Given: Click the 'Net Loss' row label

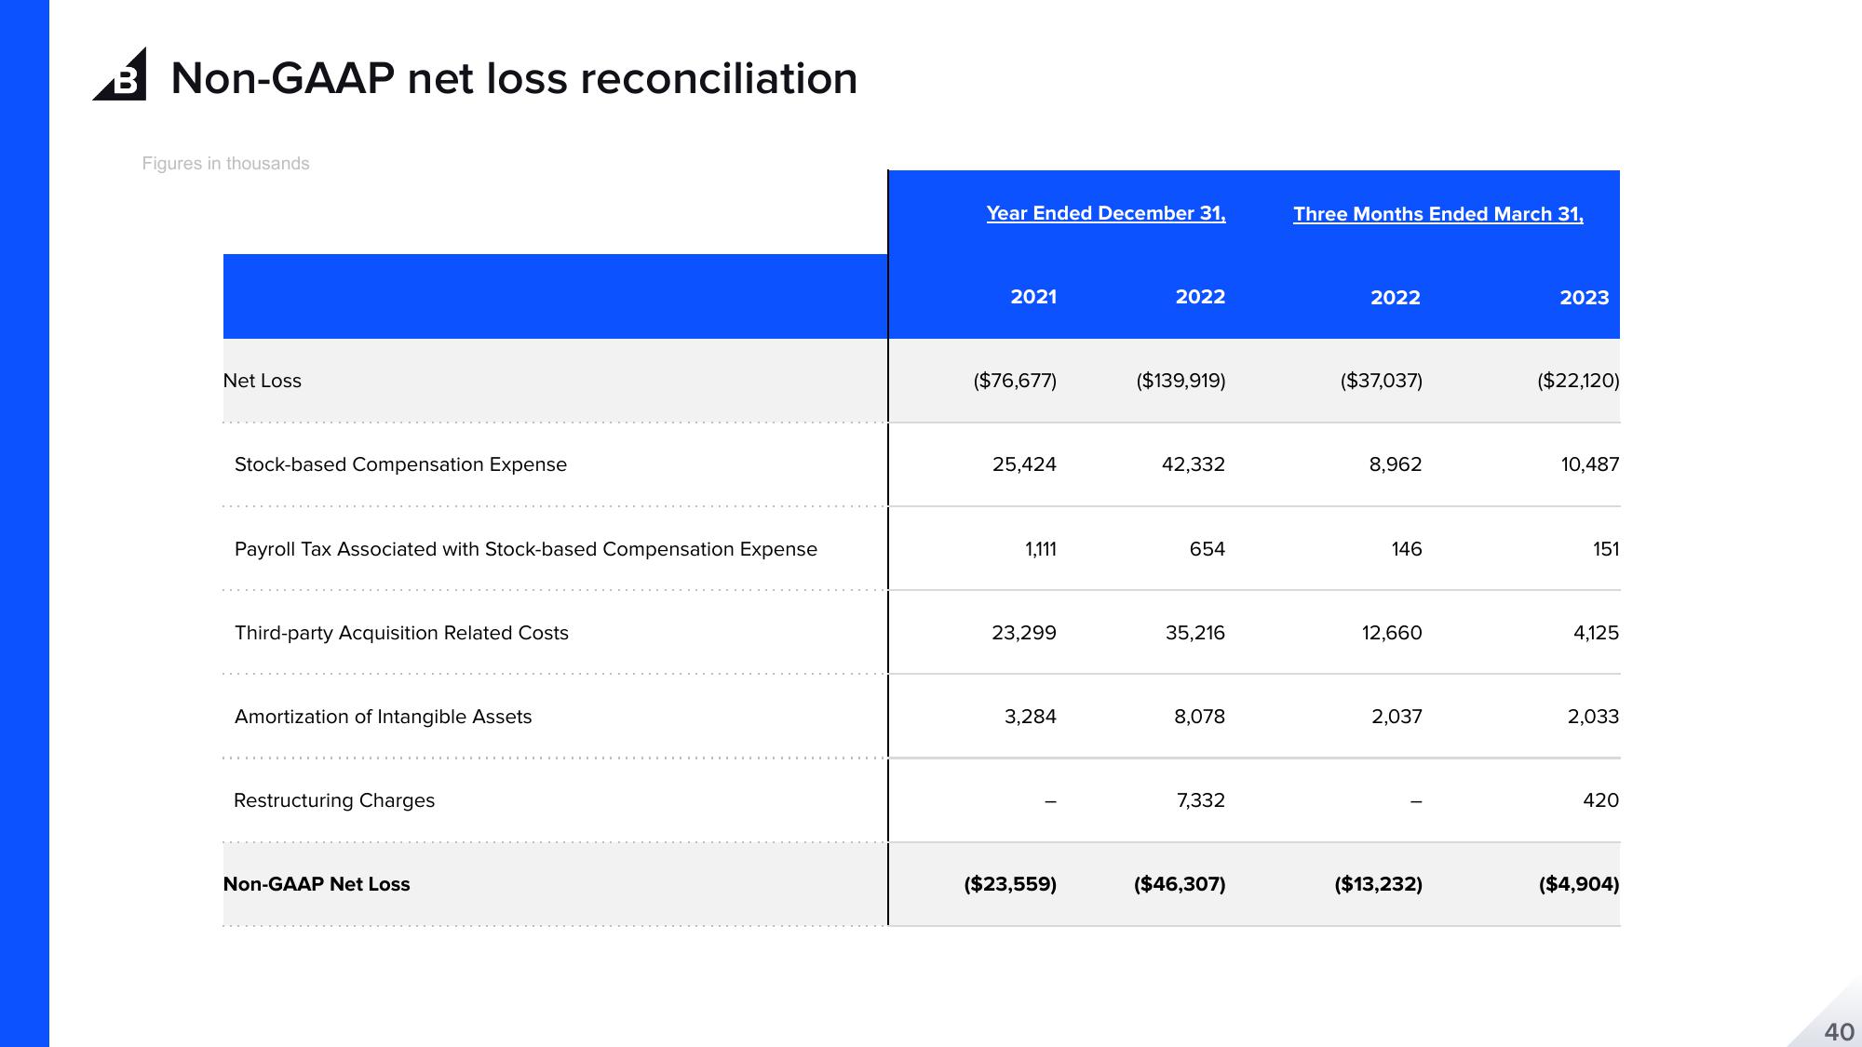Looking at the screenshot, I should tap(263, 381).
